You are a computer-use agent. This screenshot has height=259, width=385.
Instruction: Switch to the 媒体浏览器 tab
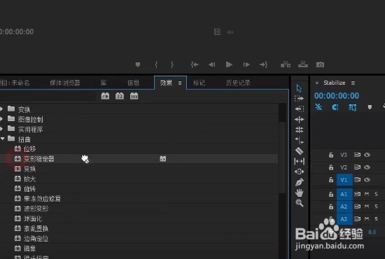coord(65,83)
